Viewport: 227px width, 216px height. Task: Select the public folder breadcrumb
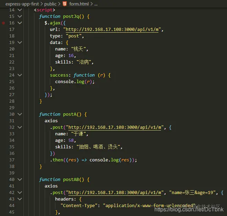(x=50, y=4)
